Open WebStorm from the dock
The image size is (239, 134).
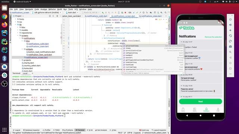[x=4, y=33]
